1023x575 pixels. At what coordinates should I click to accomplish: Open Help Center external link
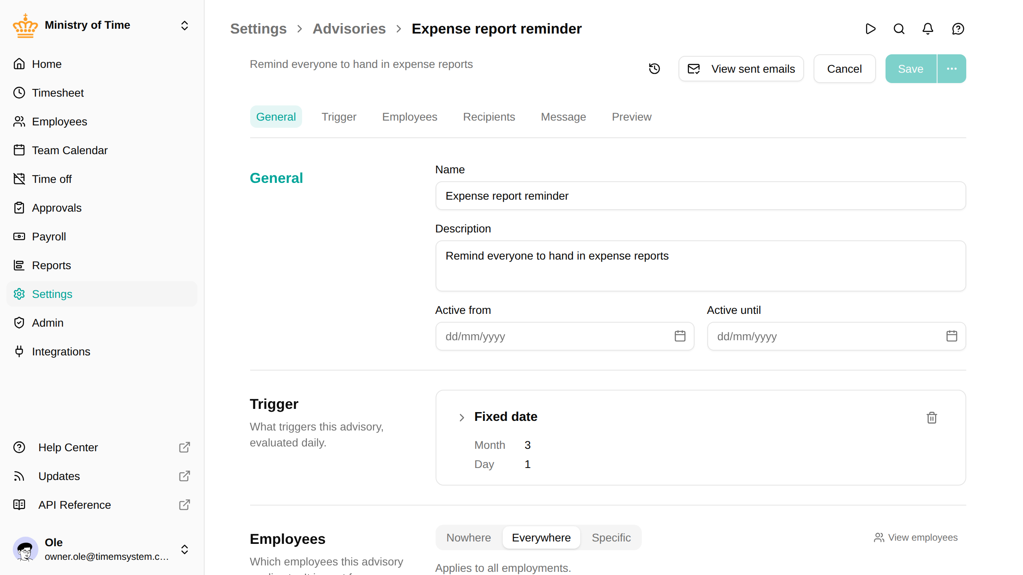102,447
